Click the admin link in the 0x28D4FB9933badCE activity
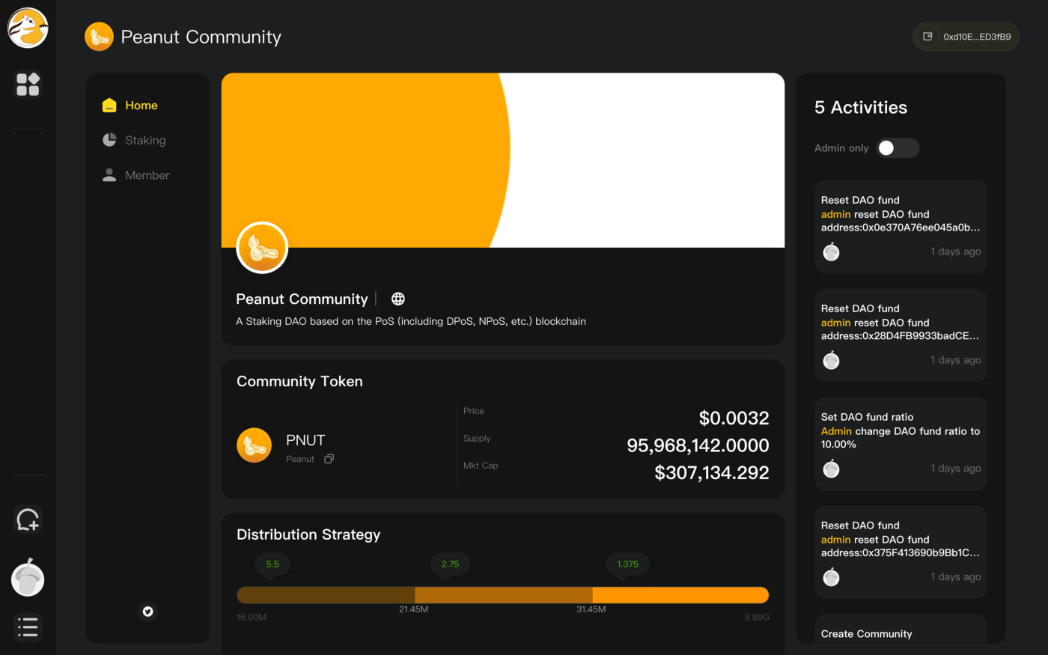 [x=835, y=323]
